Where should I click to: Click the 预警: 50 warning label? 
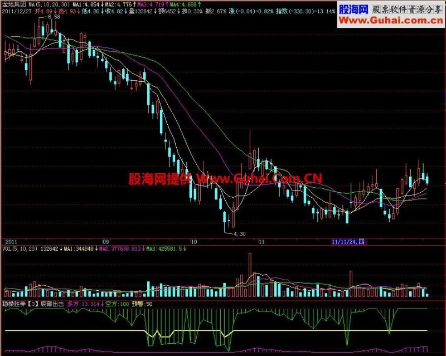coord(142,304)
